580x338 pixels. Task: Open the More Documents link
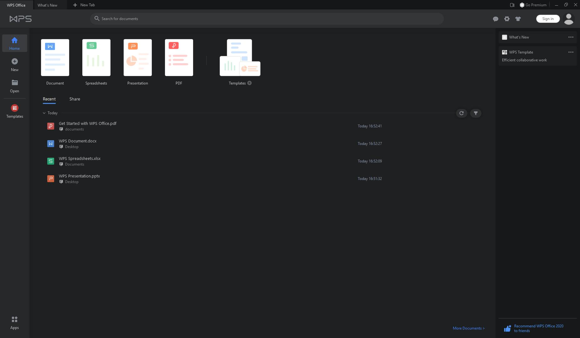click(468, 328)
